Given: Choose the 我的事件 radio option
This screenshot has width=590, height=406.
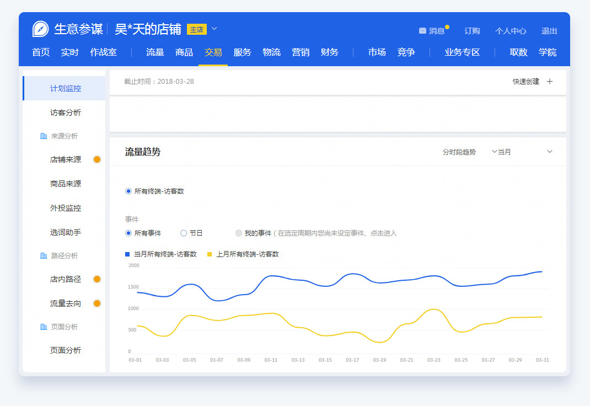Looking at the screenshot, I should coord(239,233).
